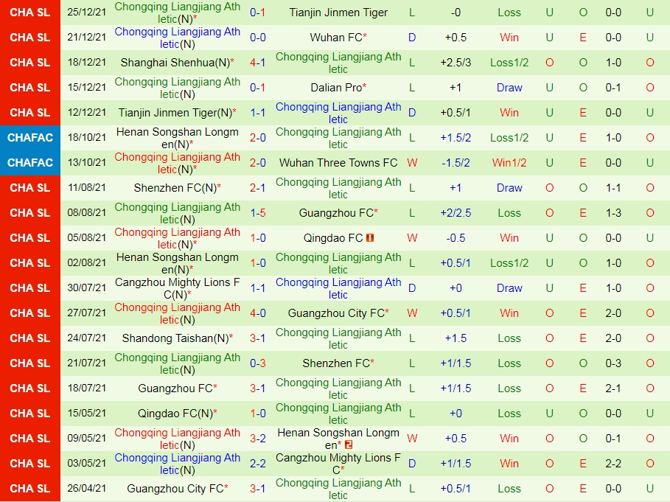Click Chongqing Liangjiang Athletic in the first row
This screenshot has height=502, width=670.
coord(177,12)
